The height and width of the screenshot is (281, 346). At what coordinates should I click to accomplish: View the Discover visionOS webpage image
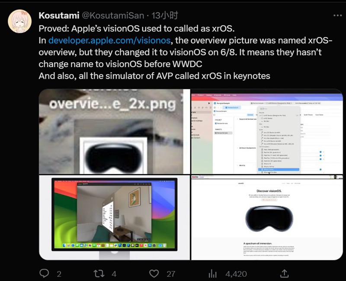pos(267,218)
